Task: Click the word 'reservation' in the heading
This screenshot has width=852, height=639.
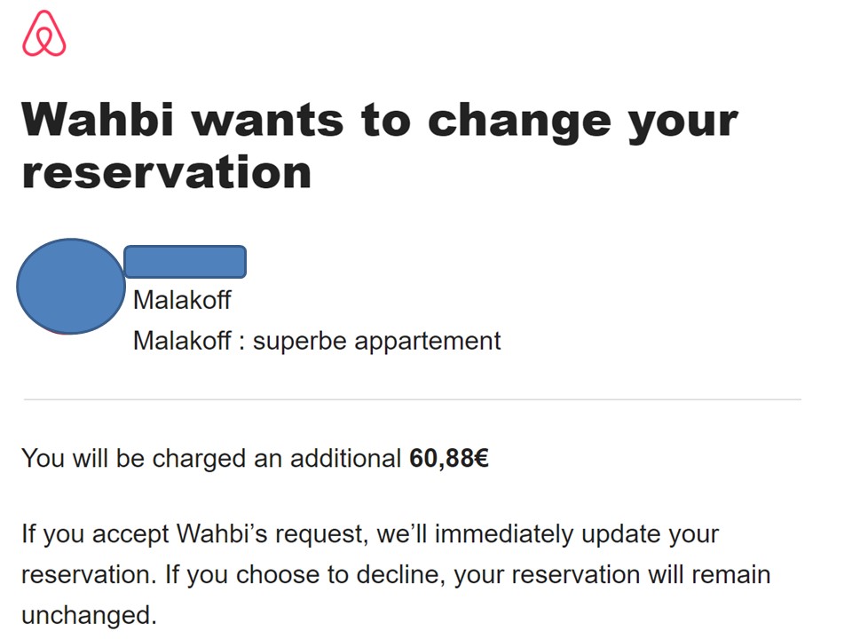Action: (167, 171)
